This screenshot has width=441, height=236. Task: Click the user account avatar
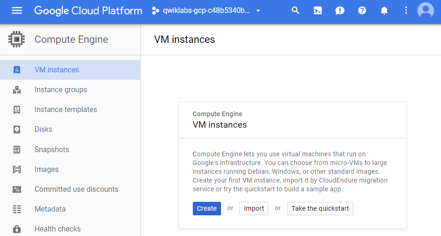tap(426, 11)
